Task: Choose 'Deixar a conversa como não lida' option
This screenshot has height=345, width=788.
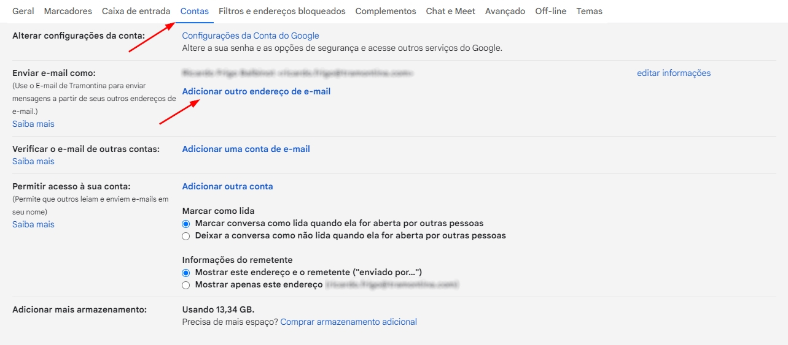Action: pos(186,236)
